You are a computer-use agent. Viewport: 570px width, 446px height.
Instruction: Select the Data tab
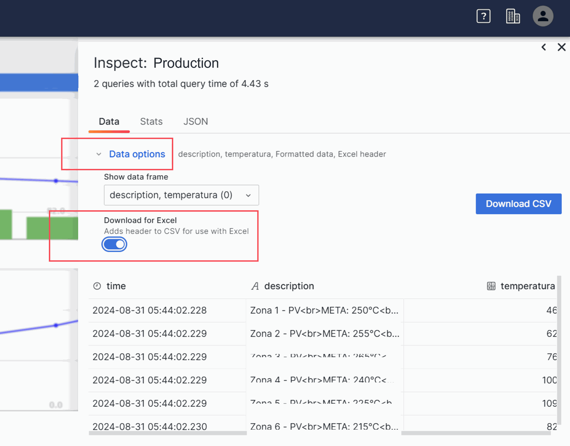pyautogui.click(x=109, y=121)
